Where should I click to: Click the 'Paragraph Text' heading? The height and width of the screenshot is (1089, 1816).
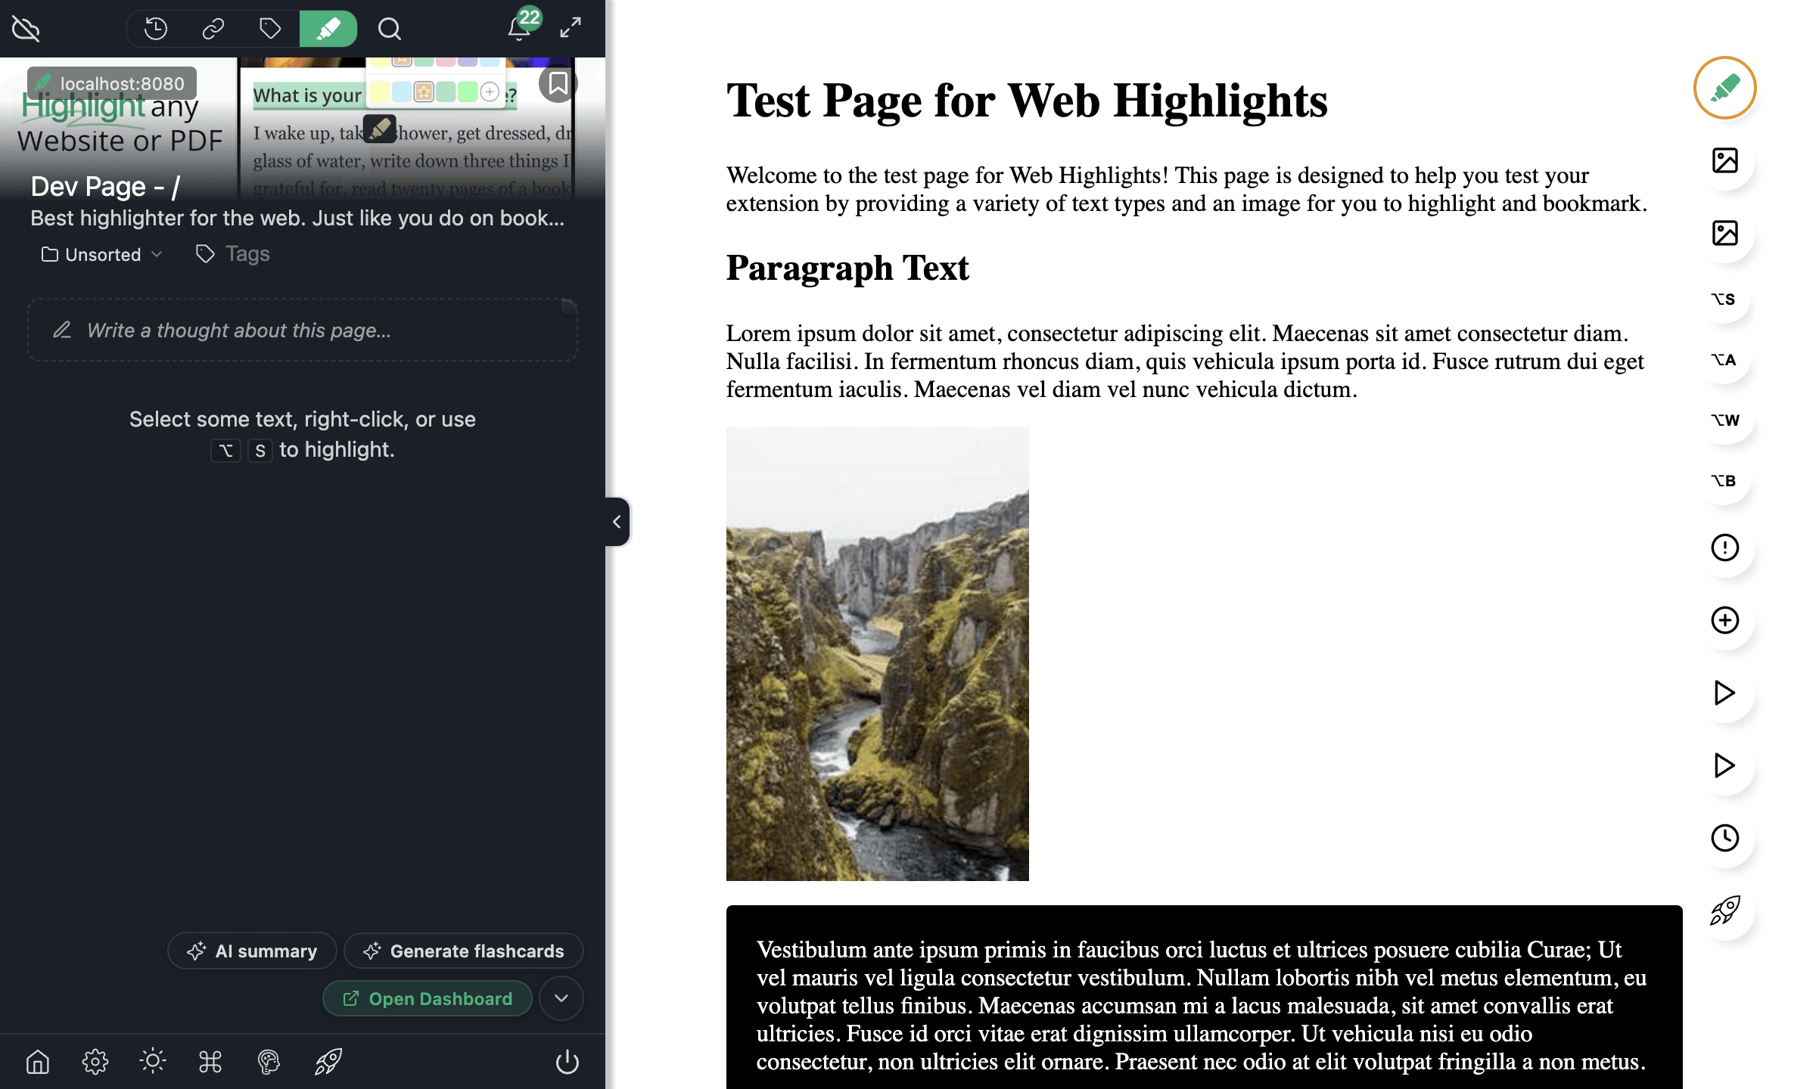pyautogui.click(x=847, y=268)
